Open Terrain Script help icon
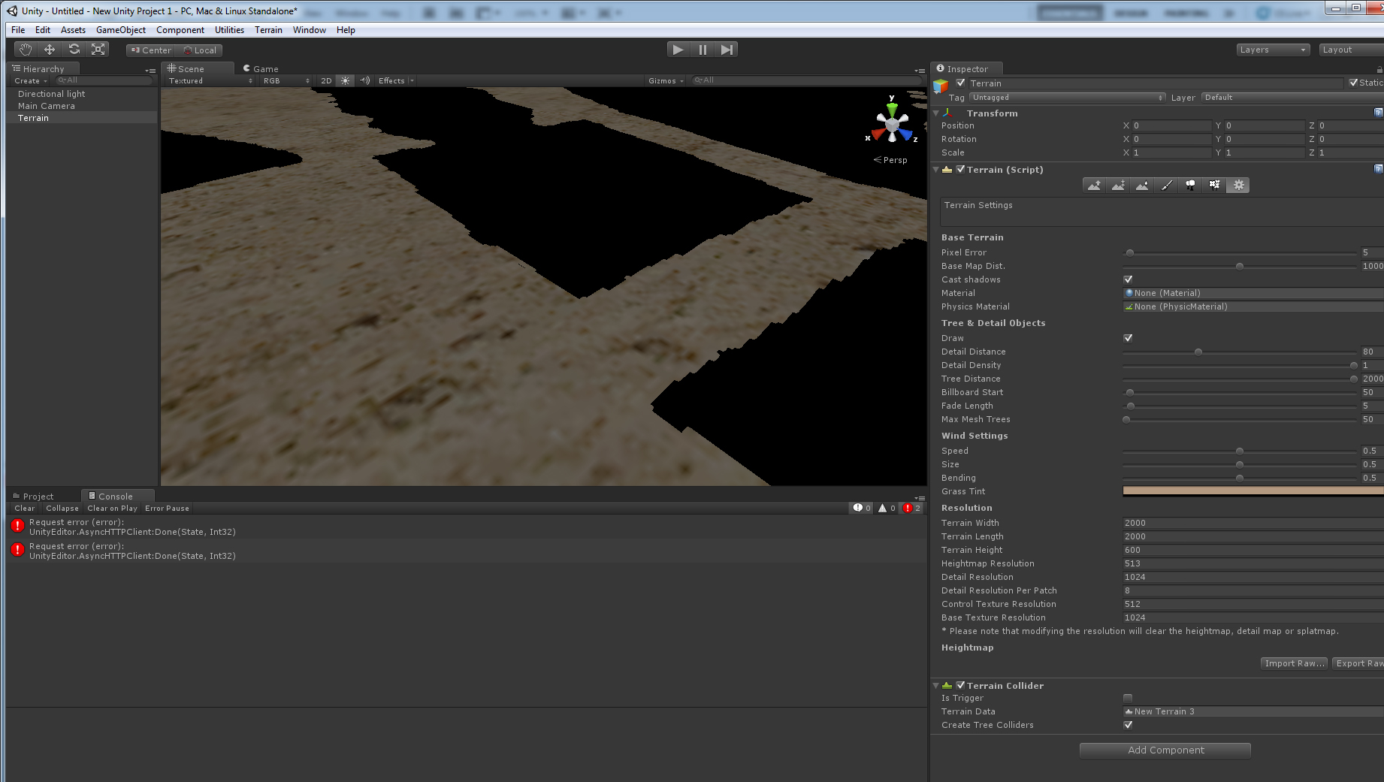 (x=1378, y=169)
